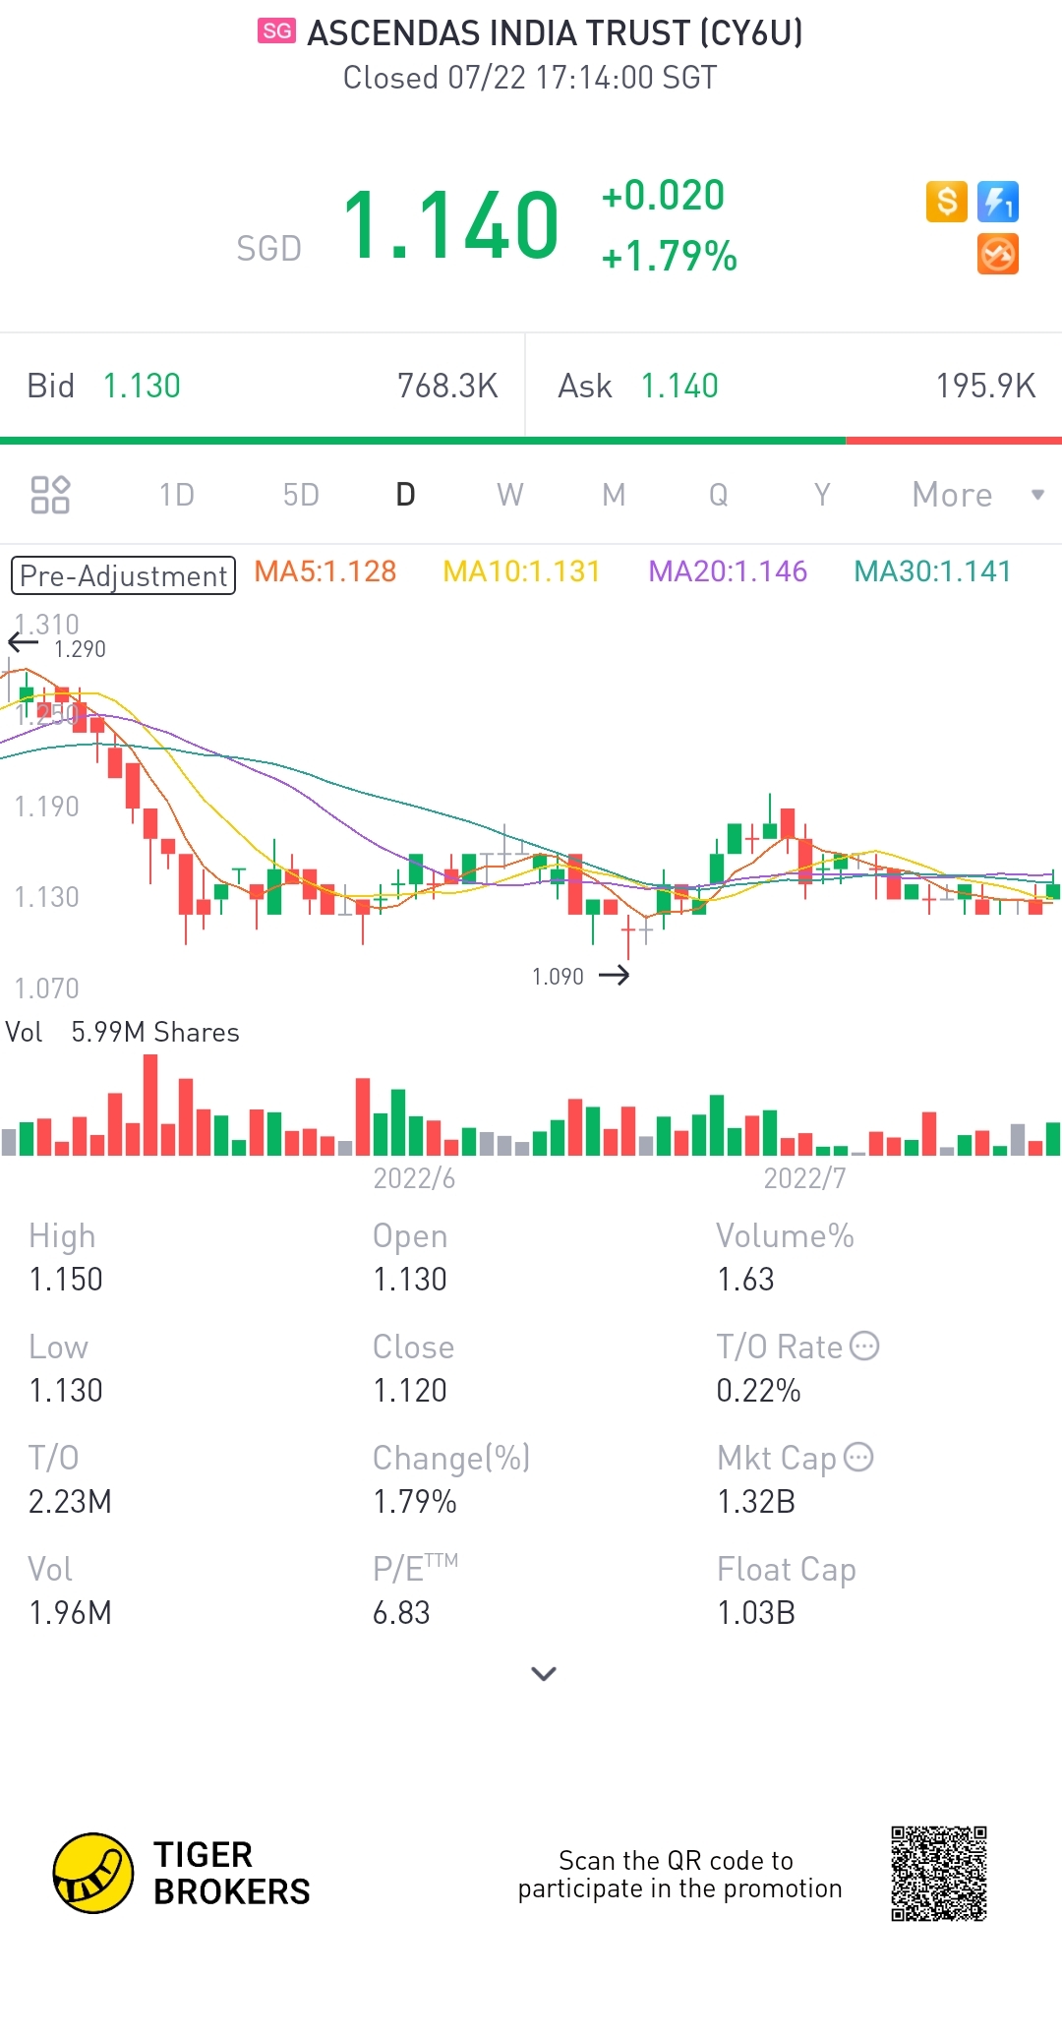Tap the MA30:1.141 indicator label

tap(932, 571)
